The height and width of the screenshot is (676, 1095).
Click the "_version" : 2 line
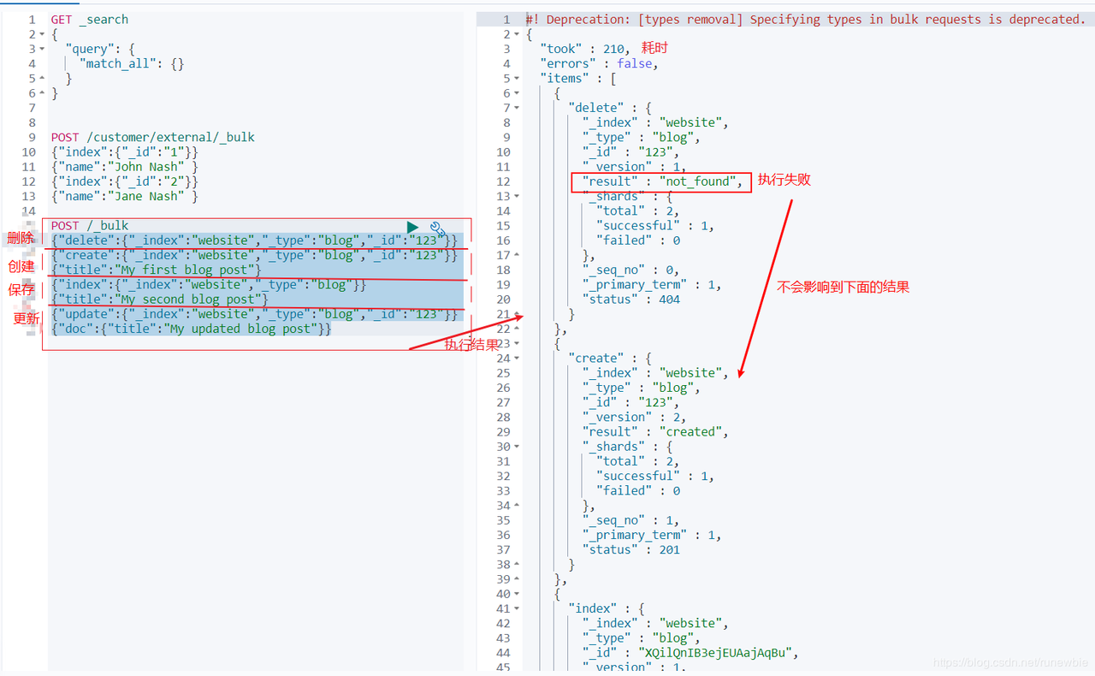(x=635, y=417)
